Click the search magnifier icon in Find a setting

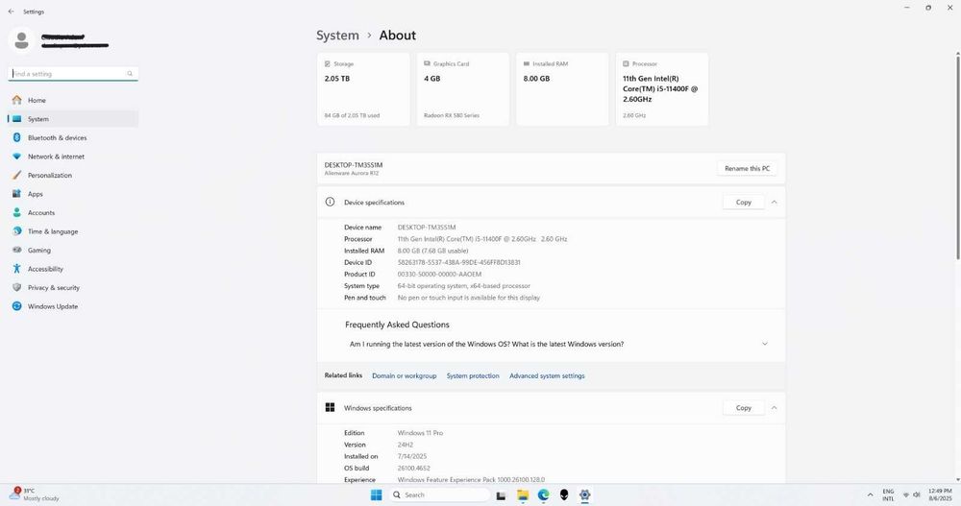pos(130,74)
